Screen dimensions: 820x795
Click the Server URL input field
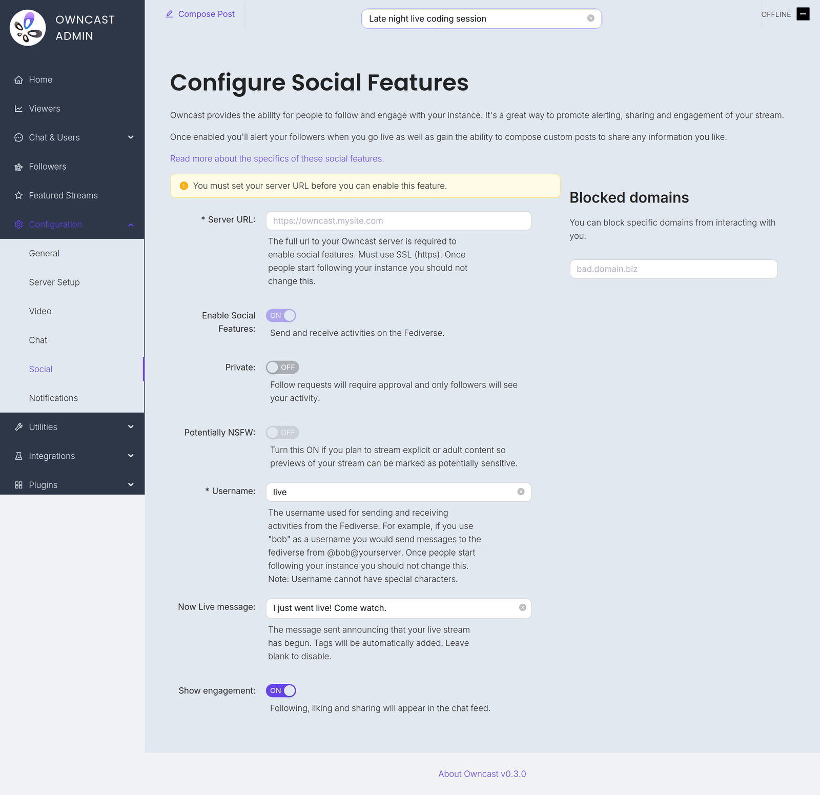[399, 221]
